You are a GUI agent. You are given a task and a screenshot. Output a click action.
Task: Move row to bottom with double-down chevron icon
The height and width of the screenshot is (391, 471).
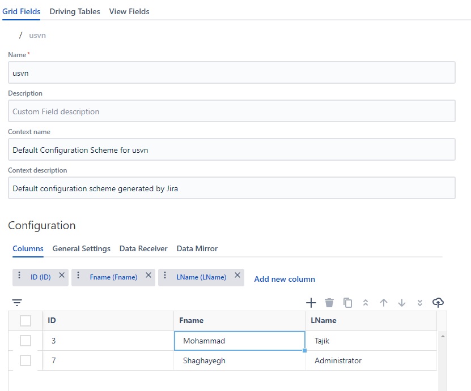[420, 302]
